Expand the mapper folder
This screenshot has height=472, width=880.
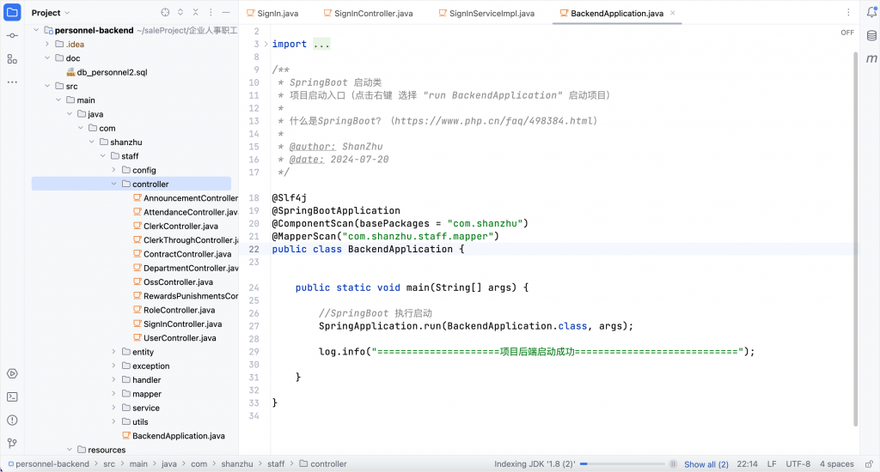[114, 394]
